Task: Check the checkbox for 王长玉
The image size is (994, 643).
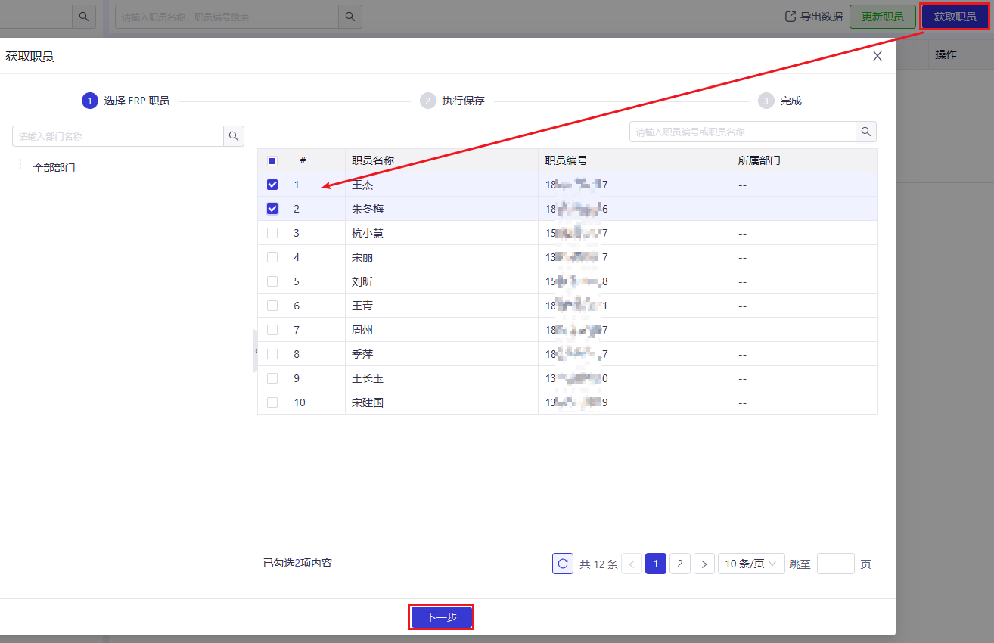Action: click(x=272, y=378)
